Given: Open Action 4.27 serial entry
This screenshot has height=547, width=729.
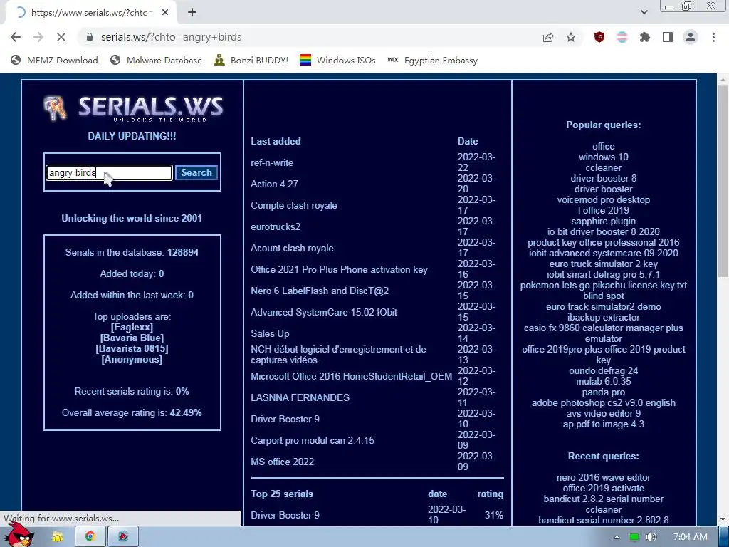Looking at the screenshot, I should pyautogui.click(x=274, y=184).
